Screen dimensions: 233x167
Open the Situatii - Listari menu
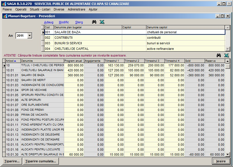click(40, 9)
